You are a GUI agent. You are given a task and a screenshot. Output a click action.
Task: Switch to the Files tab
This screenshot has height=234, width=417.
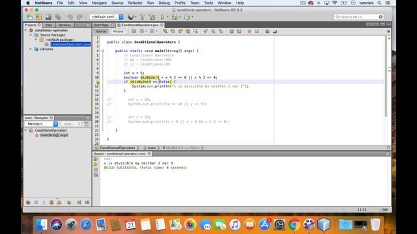(x=48, y=25)
